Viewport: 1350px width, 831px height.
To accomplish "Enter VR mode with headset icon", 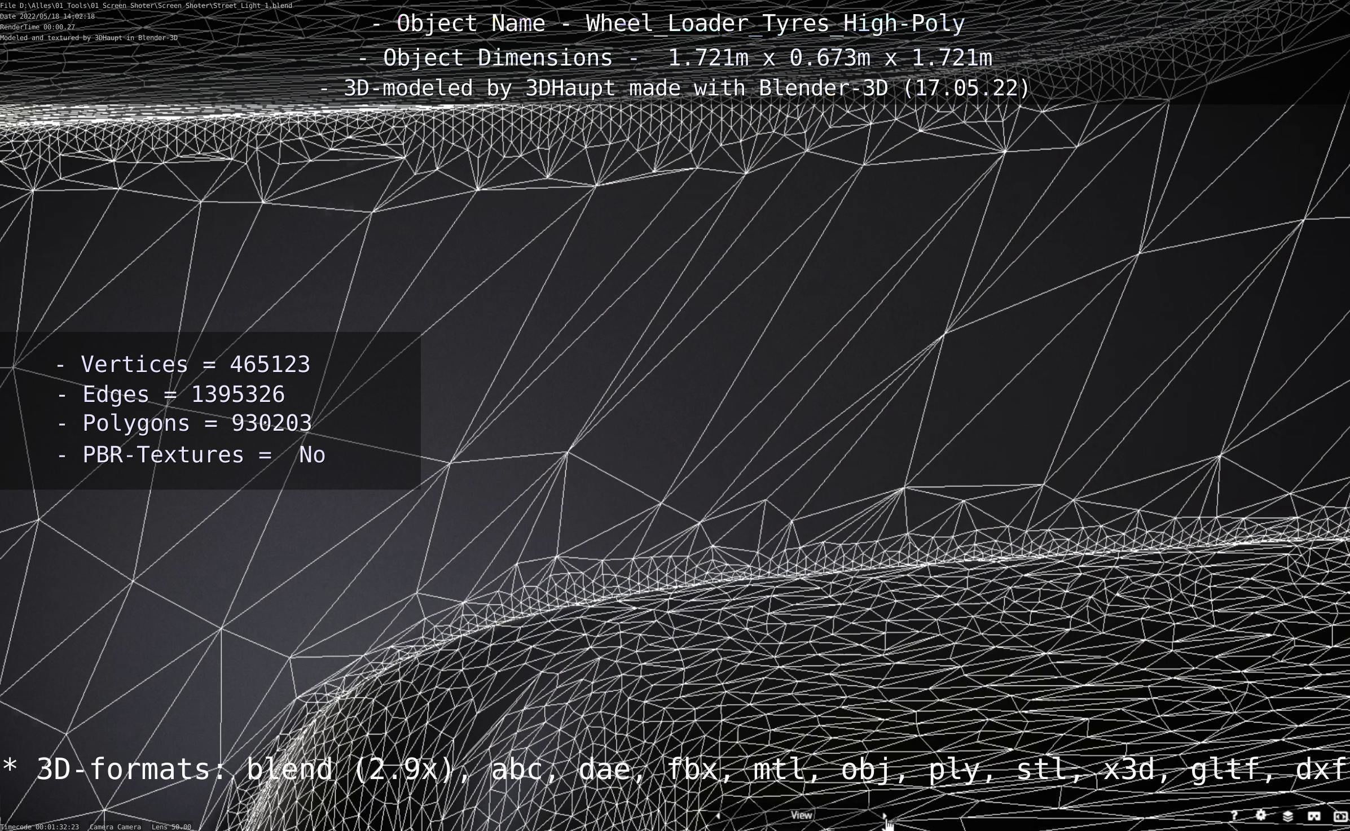I will (x=1314, y=816).
